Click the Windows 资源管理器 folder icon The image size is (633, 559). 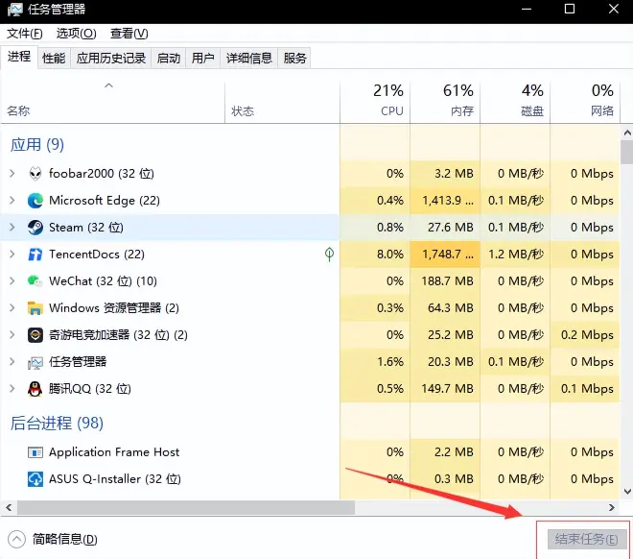pyautogui.click(x=35, y=308)
